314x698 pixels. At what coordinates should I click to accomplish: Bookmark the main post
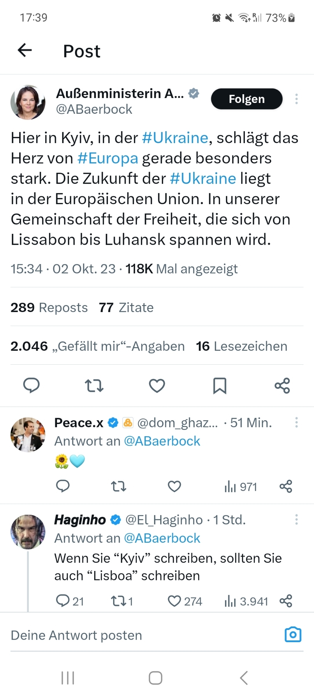220,386
